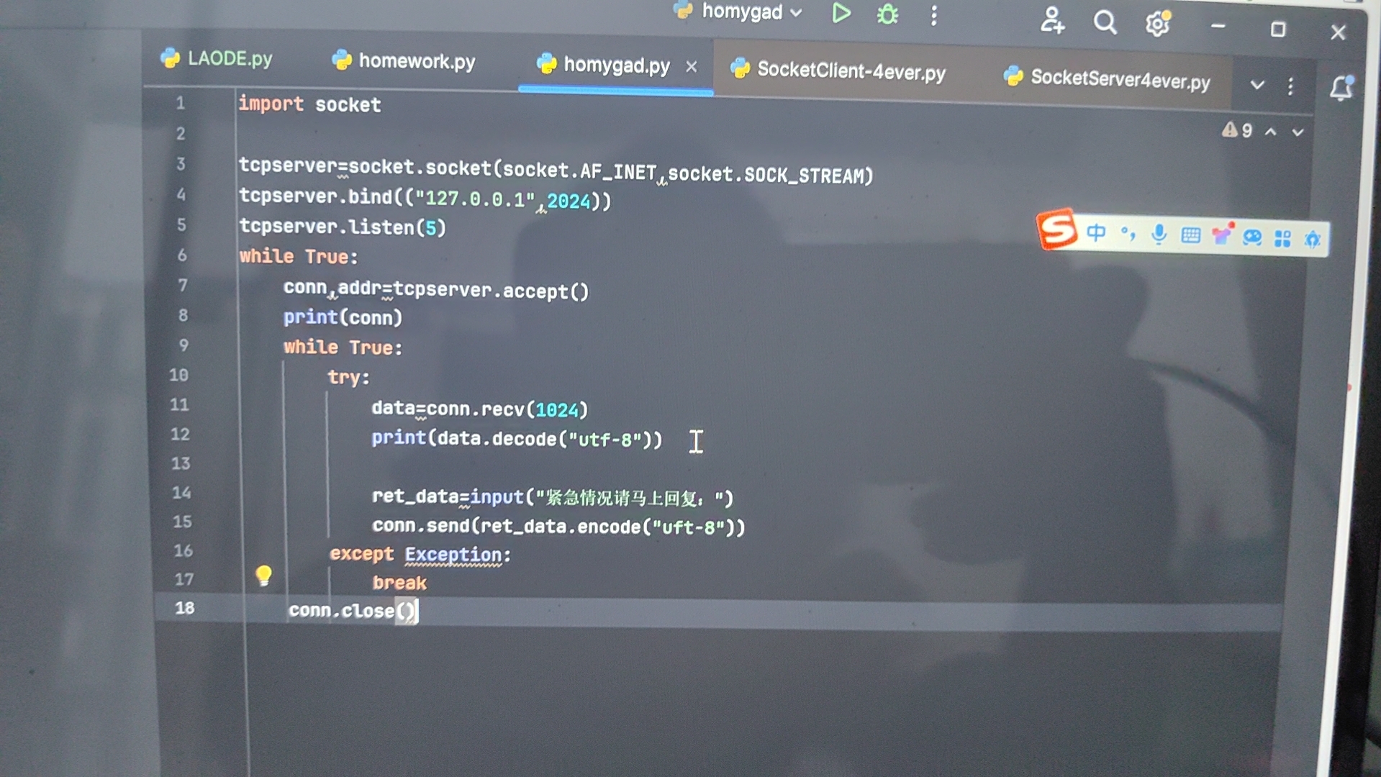Viewport: 1381px width, 777px height.
Task: Click 'socket.SOCK_STREAM' on line 3
Action: [x=767, y=175]
